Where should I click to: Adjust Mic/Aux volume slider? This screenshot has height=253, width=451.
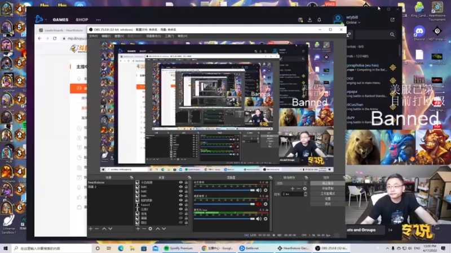pyautogui.click(x=224, y=219)
